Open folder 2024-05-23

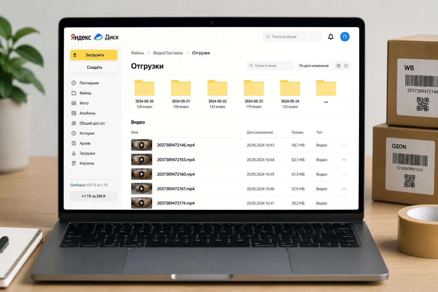pos(254,88)
